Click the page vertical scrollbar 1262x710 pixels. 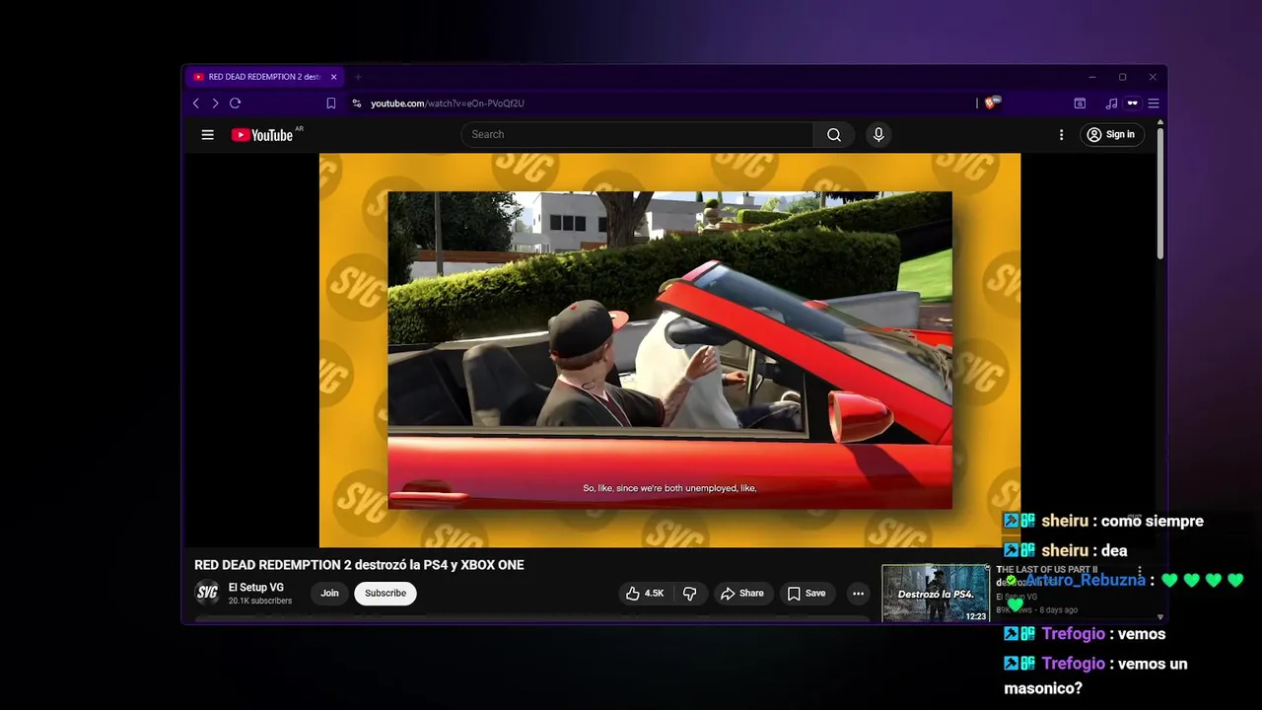[1160, 192]
